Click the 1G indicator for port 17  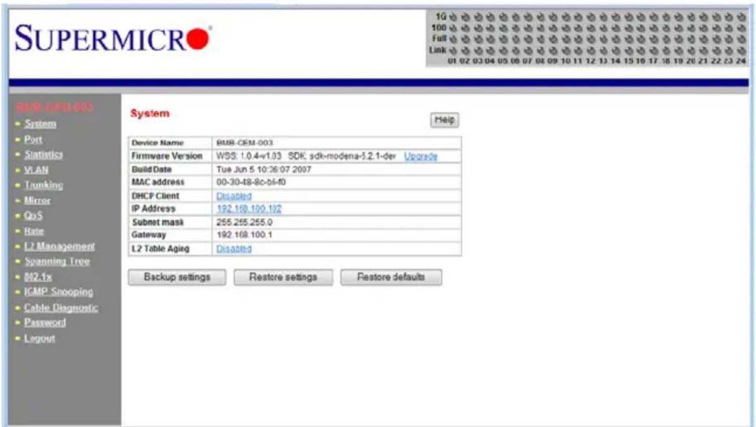pos(654,17)
